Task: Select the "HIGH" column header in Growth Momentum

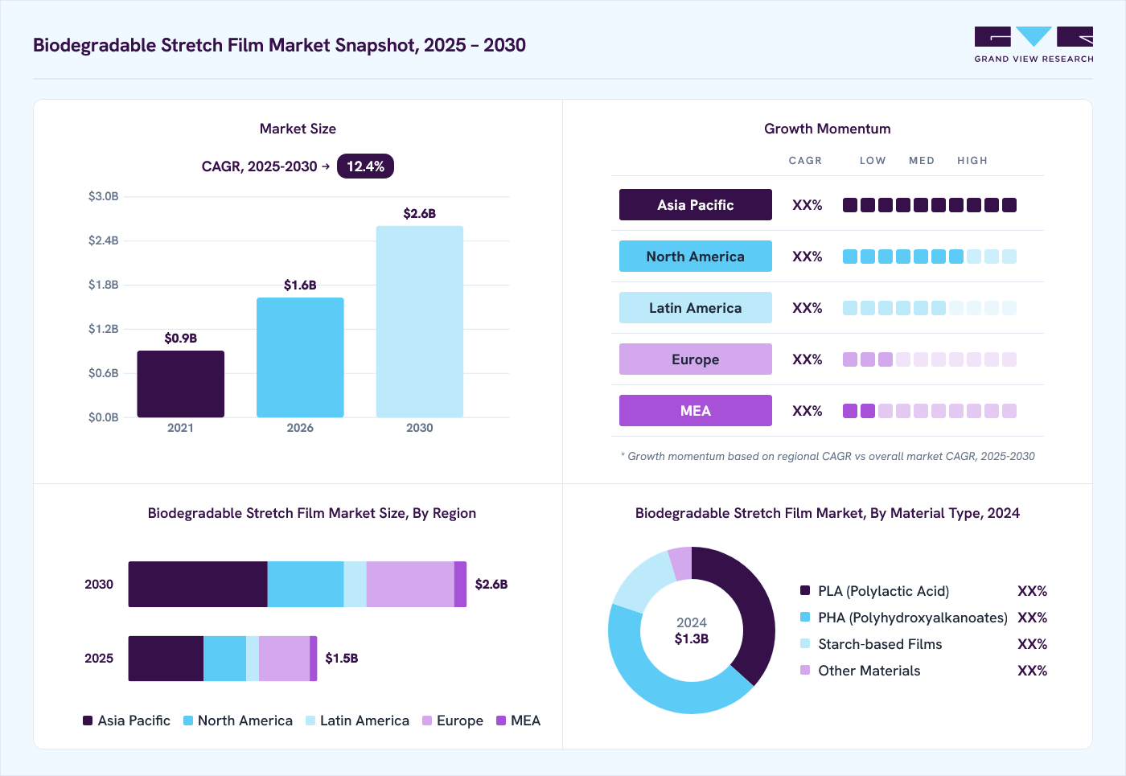Action: [x=972, y=161]
